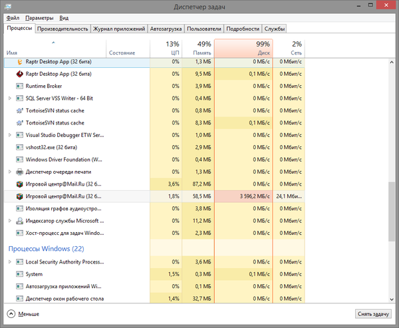The height and width of the screenshot is (328, 399).
Task: Switch to the Автозагрузка tab
Action: [166, 29]
